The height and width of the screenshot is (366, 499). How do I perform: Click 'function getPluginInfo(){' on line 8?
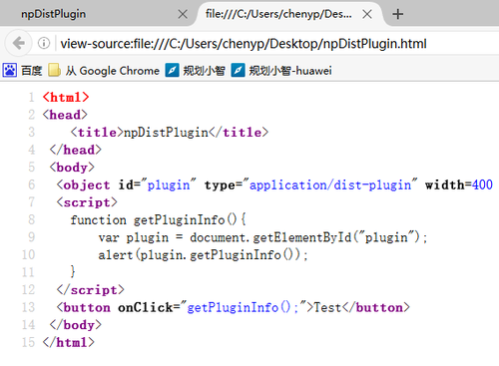tap(159, 219)
